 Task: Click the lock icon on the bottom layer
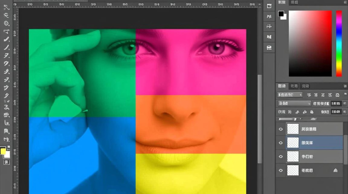click(x=336, y=170)
